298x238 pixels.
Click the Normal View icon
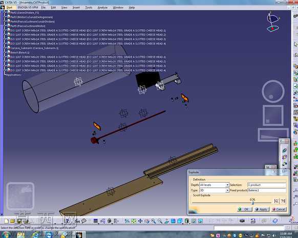pos(166,221)
